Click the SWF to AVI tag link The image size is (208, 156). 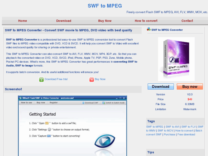(x=172, y=127)
